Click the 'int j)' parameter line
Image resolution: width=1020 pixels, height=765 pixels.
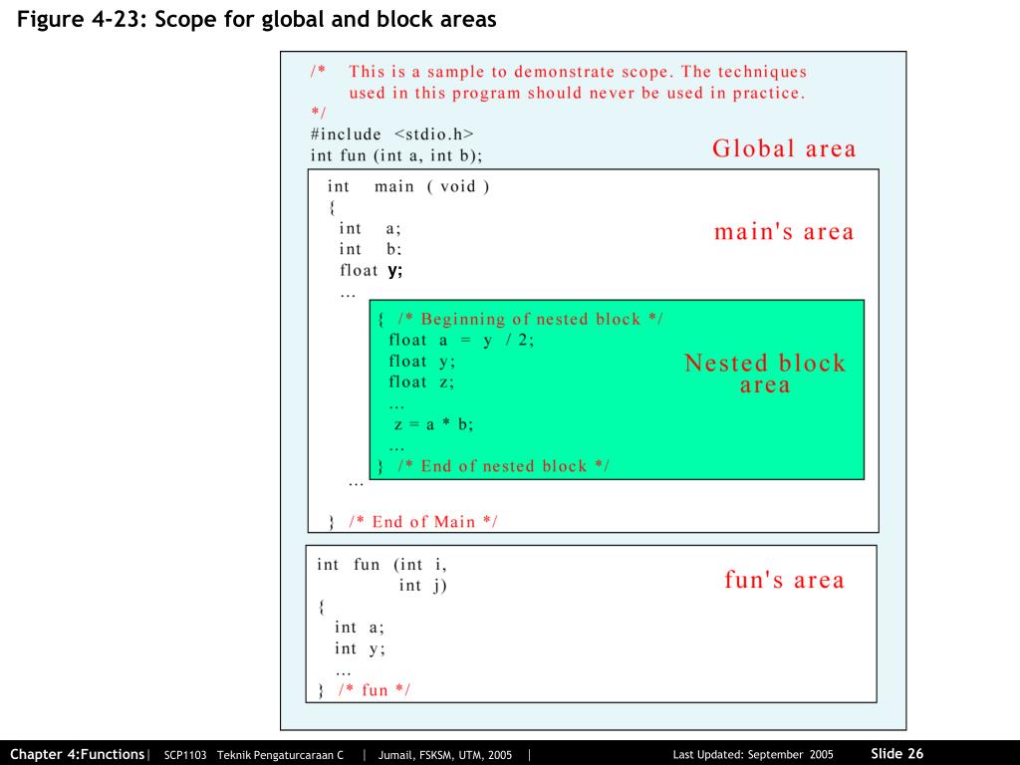(422, 586)
